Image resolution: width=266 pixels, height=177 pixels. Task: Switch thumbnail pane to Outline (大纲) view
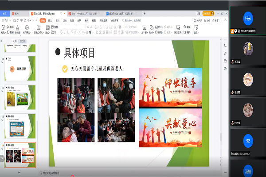tap(15, 41)
